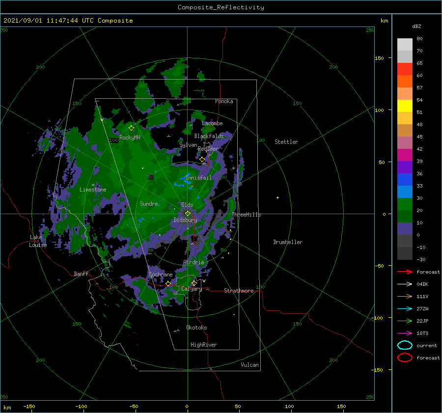The height and width of the screenshot is (413, 442).
Task: Click the yellow diamond marker at RockyMH
Action: [131, 128]
